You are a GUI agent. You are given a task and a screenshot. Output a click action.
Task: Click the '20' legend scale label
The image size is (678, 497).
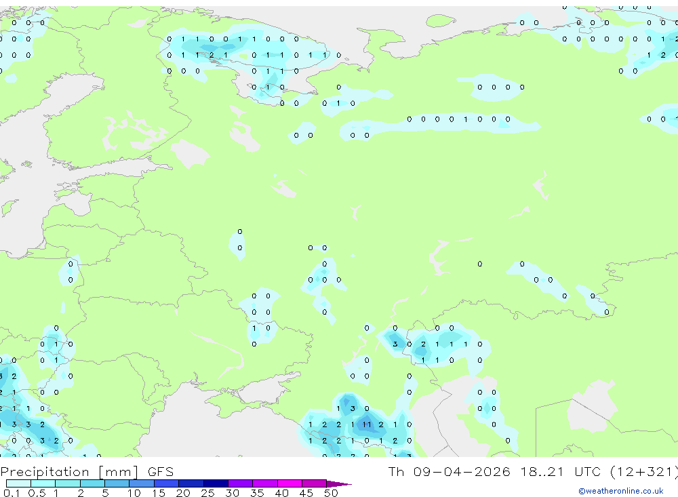tap(183, 493)
